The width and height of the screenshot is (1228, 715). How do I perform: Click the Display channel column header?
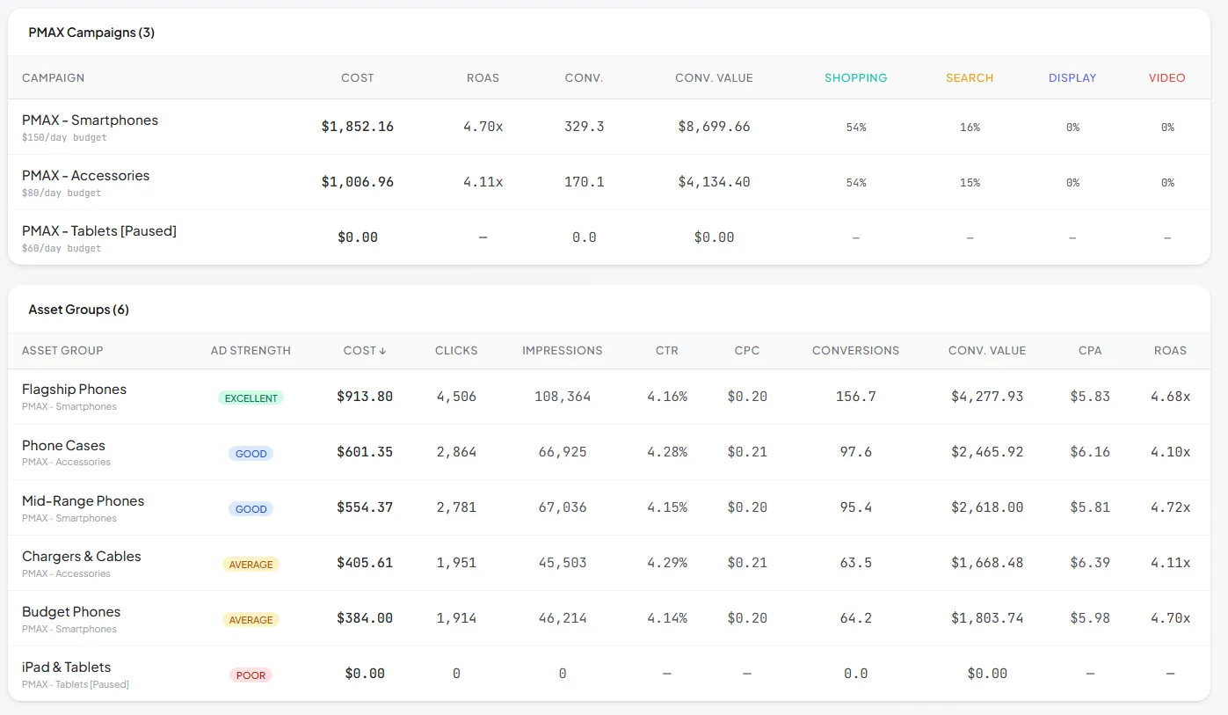tap(1072, 77)
